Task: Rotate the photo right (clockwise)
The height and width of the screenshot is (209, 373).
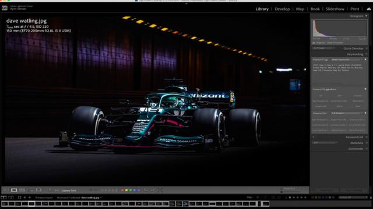Action: pyautogui.click(x=153, y=190)
